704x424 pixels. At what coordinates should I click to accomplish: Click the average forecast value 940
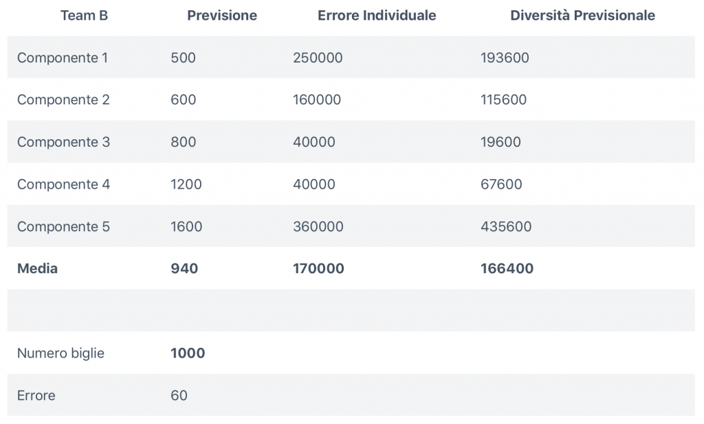[184, 269]
